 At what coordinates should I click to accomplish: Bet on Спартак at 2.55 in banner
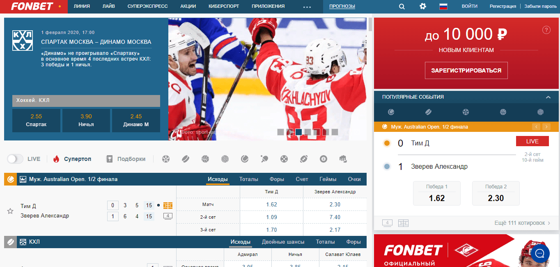(x=36, y=120)
